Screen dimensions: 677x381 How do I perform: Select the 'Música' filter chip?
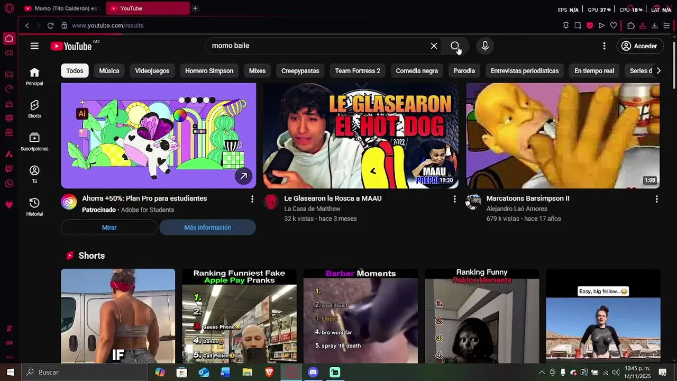tap(109, 71)
